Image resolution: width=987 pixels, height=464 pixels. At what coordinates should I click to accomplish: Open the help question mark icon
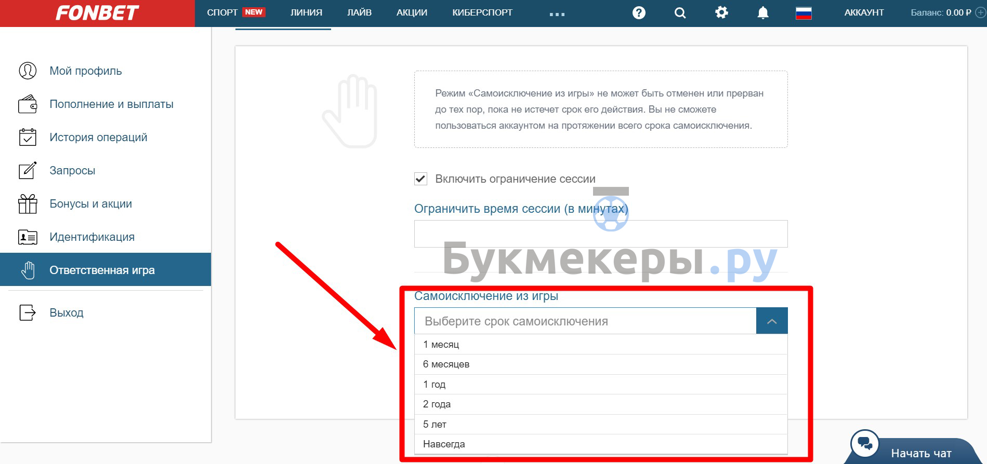click(x=639, y=12)
